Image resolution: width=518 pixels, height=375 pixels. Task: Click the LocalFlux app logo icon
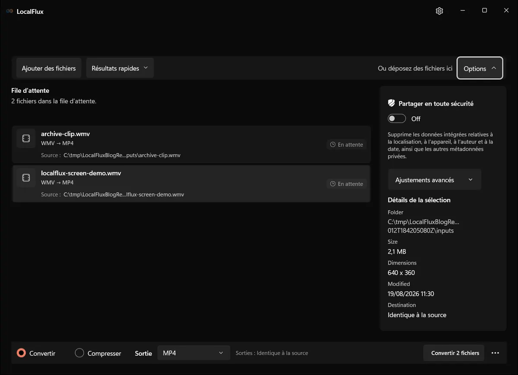(9, 11)
